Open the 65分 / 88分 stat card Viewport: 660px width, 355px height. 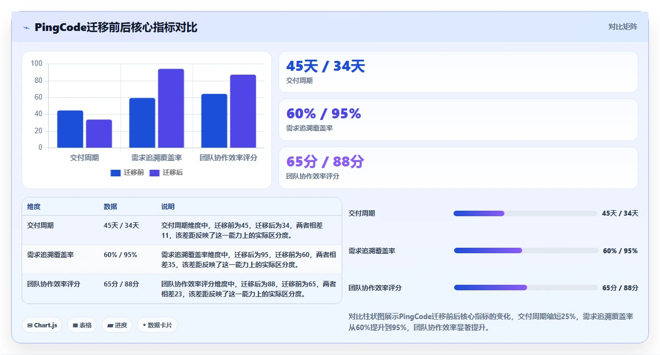(458, 168)
